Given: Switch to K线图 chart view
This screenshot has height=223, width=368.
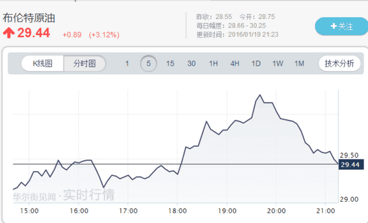Looking at the screenshot, I should [x=42, y=64].
